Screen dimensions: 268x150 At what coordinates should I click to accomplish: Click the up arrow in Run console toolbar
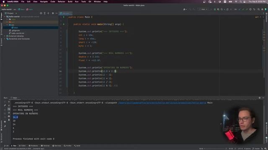(9, 102)
